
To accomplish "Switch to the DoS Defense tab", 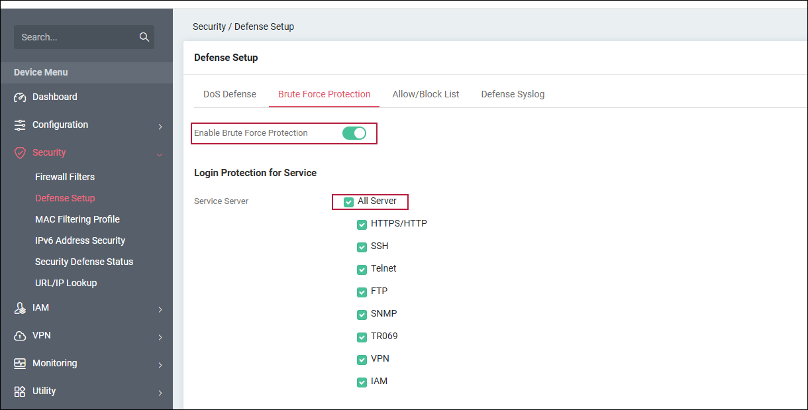I will point(230,94).
